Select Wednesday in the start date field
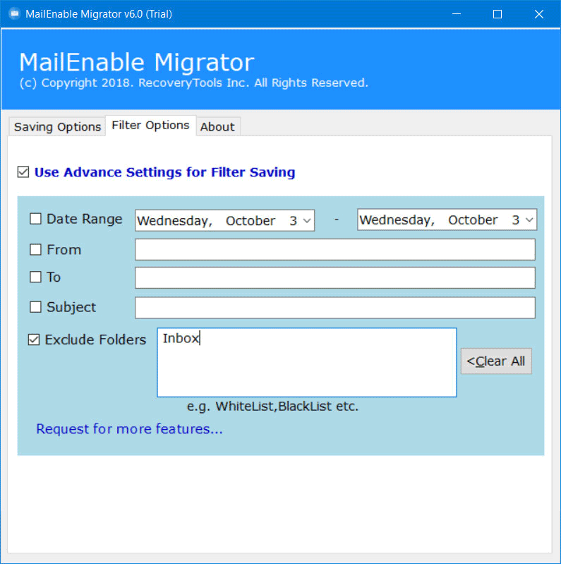This screenshot has height=564, width=561. 175,221
